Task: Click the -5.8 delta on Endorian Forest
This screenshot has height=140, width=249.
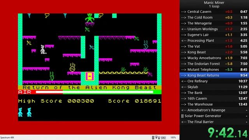Action: (x=229, y=64)
